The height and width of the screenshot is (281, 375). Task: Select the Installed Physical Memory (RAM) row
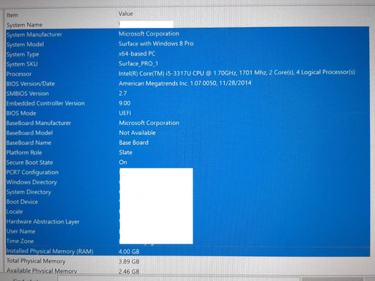[187, 251]
